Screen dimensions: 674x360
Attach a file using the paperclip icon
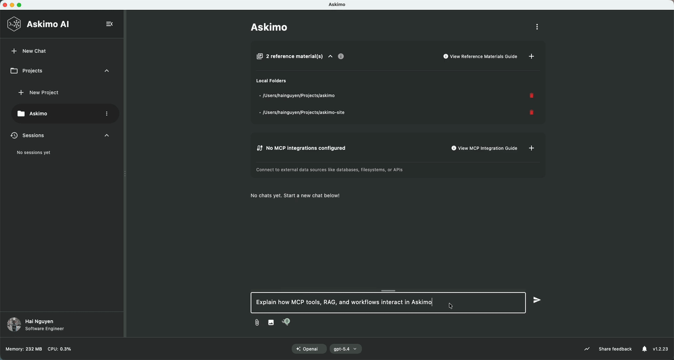pos(256,322)
